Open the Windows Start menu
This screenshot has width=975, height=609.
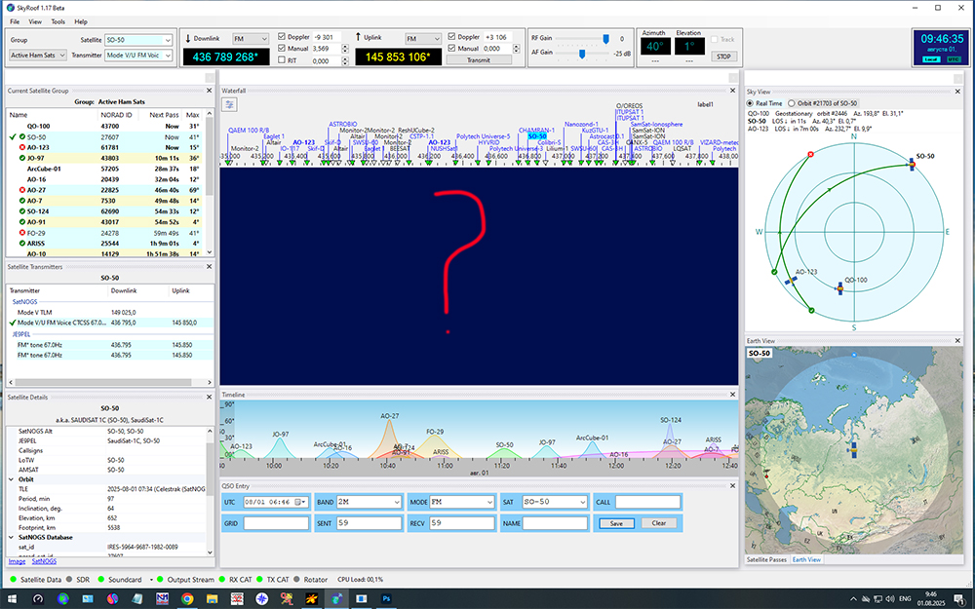tap(12, 599)
